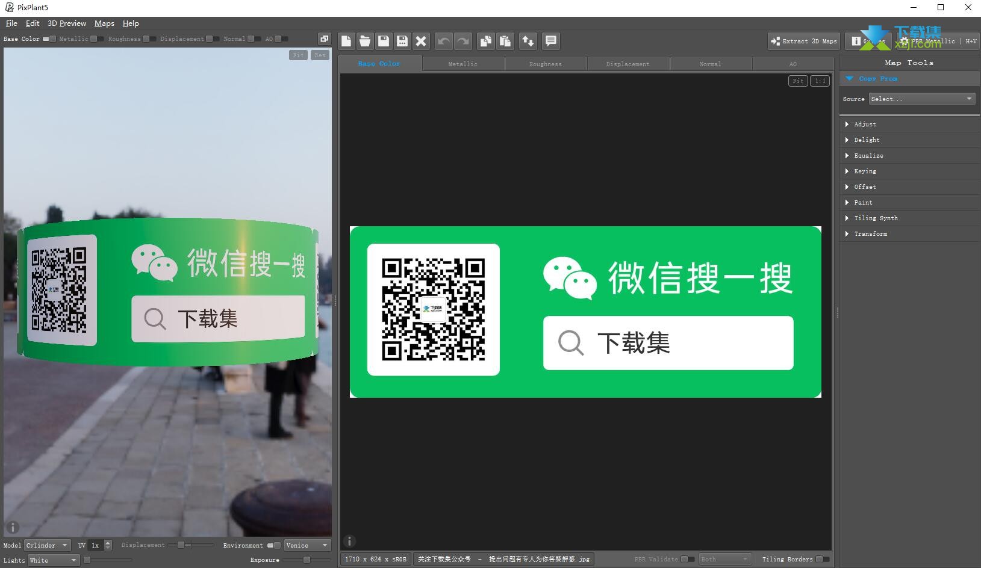The height and width of the screenshot is (568, 981).
Task: Paste using the clipboard icon
Action: click(x=505, y=41)
